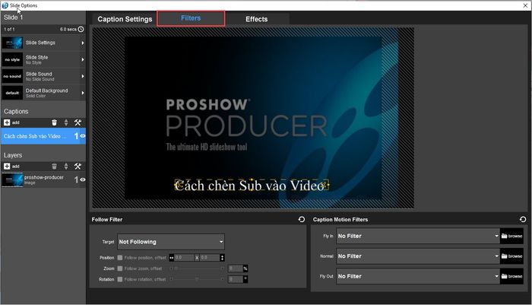Viewport: 532px width, 305px height.
Task: Expand Default Background arrow
Action: tap(82, 93)
